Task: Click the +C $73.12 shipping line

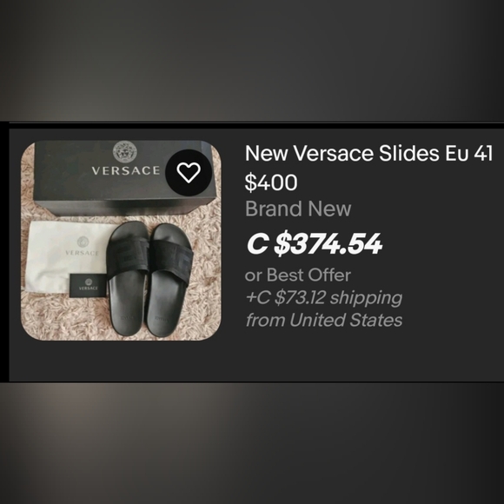Action: (324, 298)
